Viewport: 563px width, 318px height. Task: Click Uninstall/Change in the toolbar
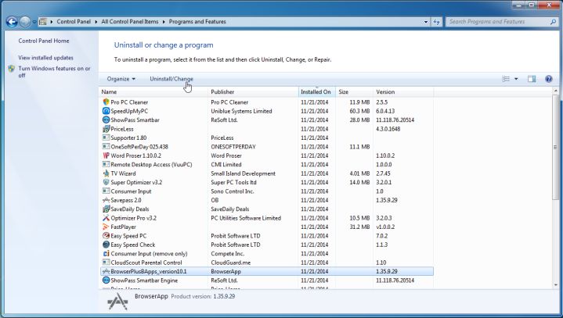(171, 79)
